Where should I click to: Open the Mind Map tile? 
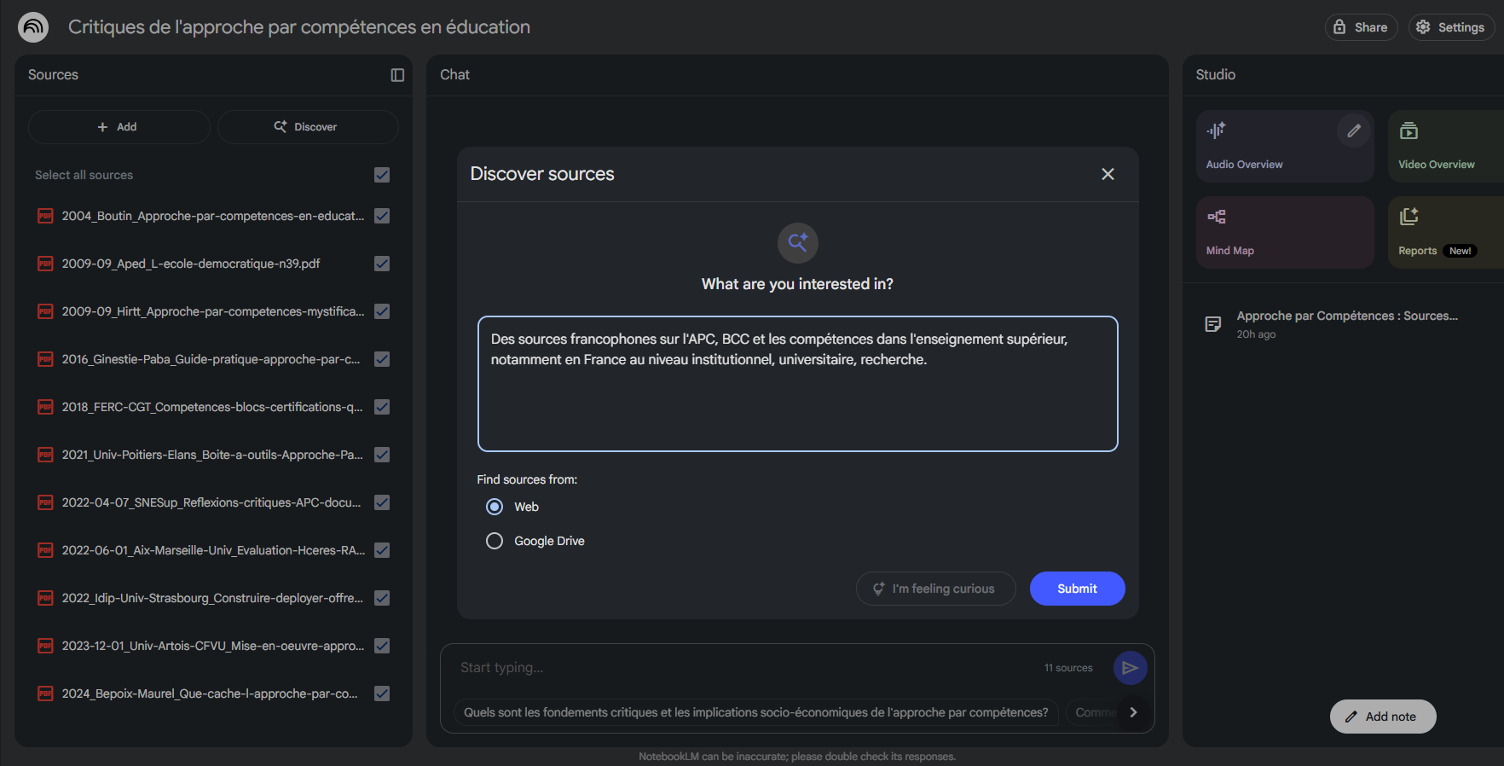pyautogui.click(x=1284, y=232)
